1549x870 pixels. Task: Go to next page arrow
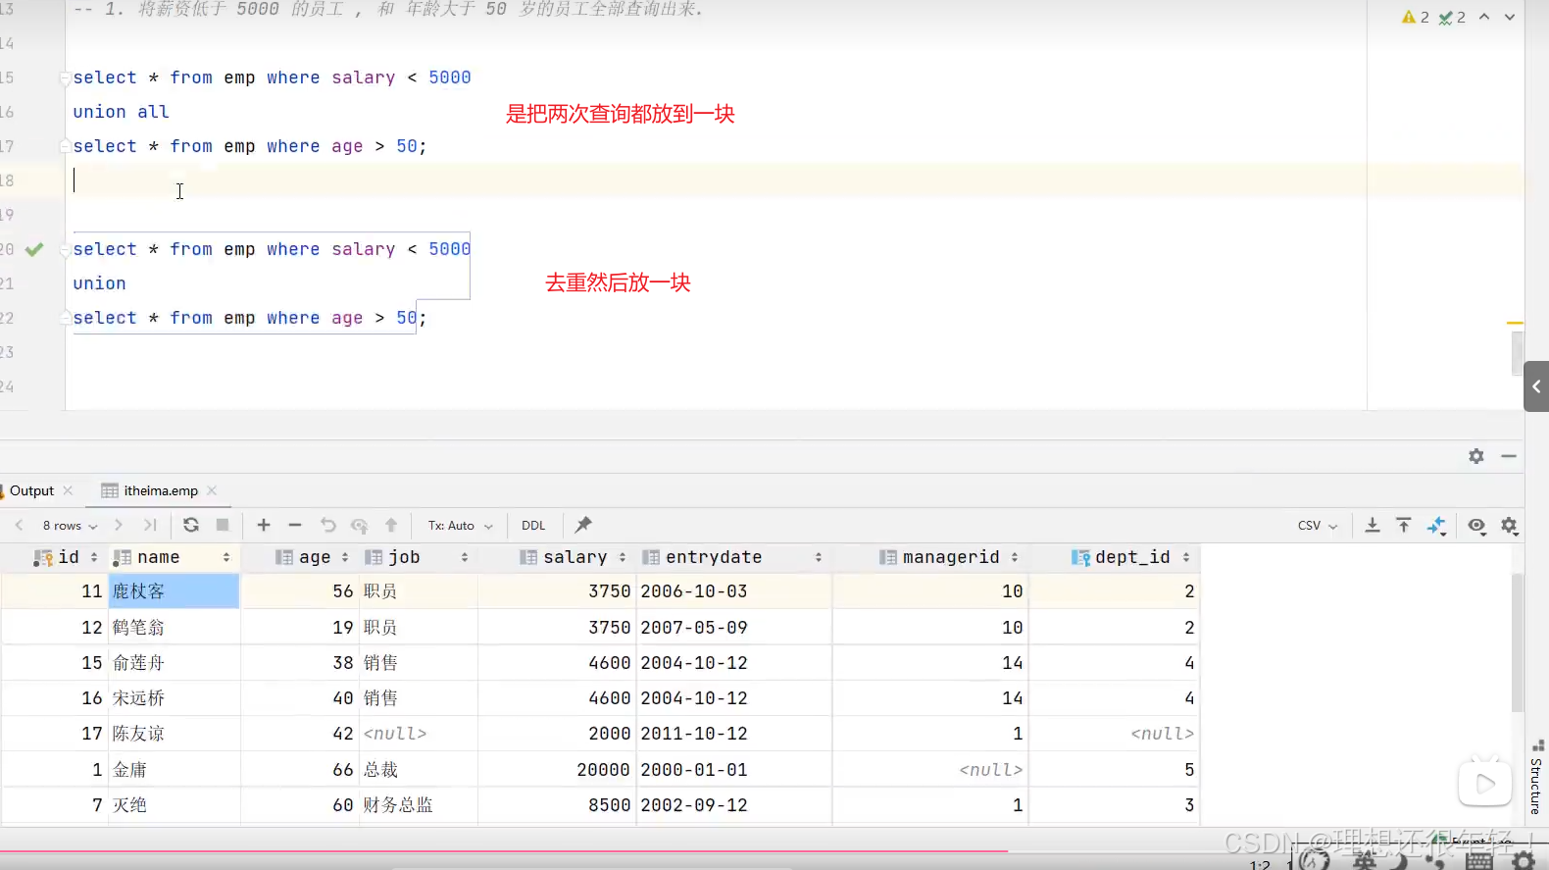(x=119, y=525)
